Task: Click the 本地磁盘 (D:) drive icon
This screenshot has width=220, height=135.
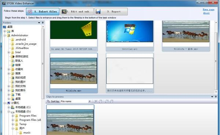Action: point(12,112)
